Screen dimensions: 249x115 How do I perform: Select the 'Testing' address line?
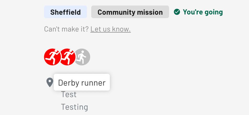pos(74,107)
